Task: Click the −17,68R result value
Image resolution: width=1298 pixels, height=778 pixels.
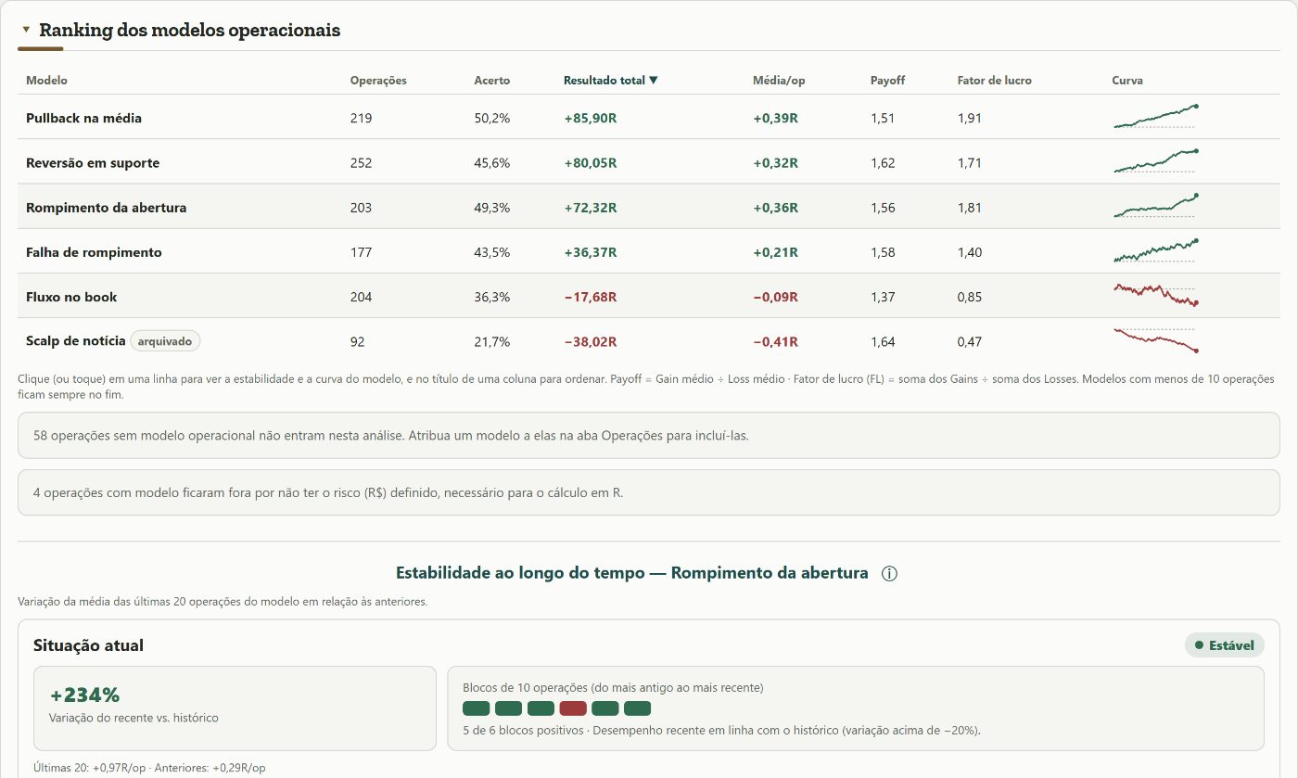Action: [x=591, y=298]
